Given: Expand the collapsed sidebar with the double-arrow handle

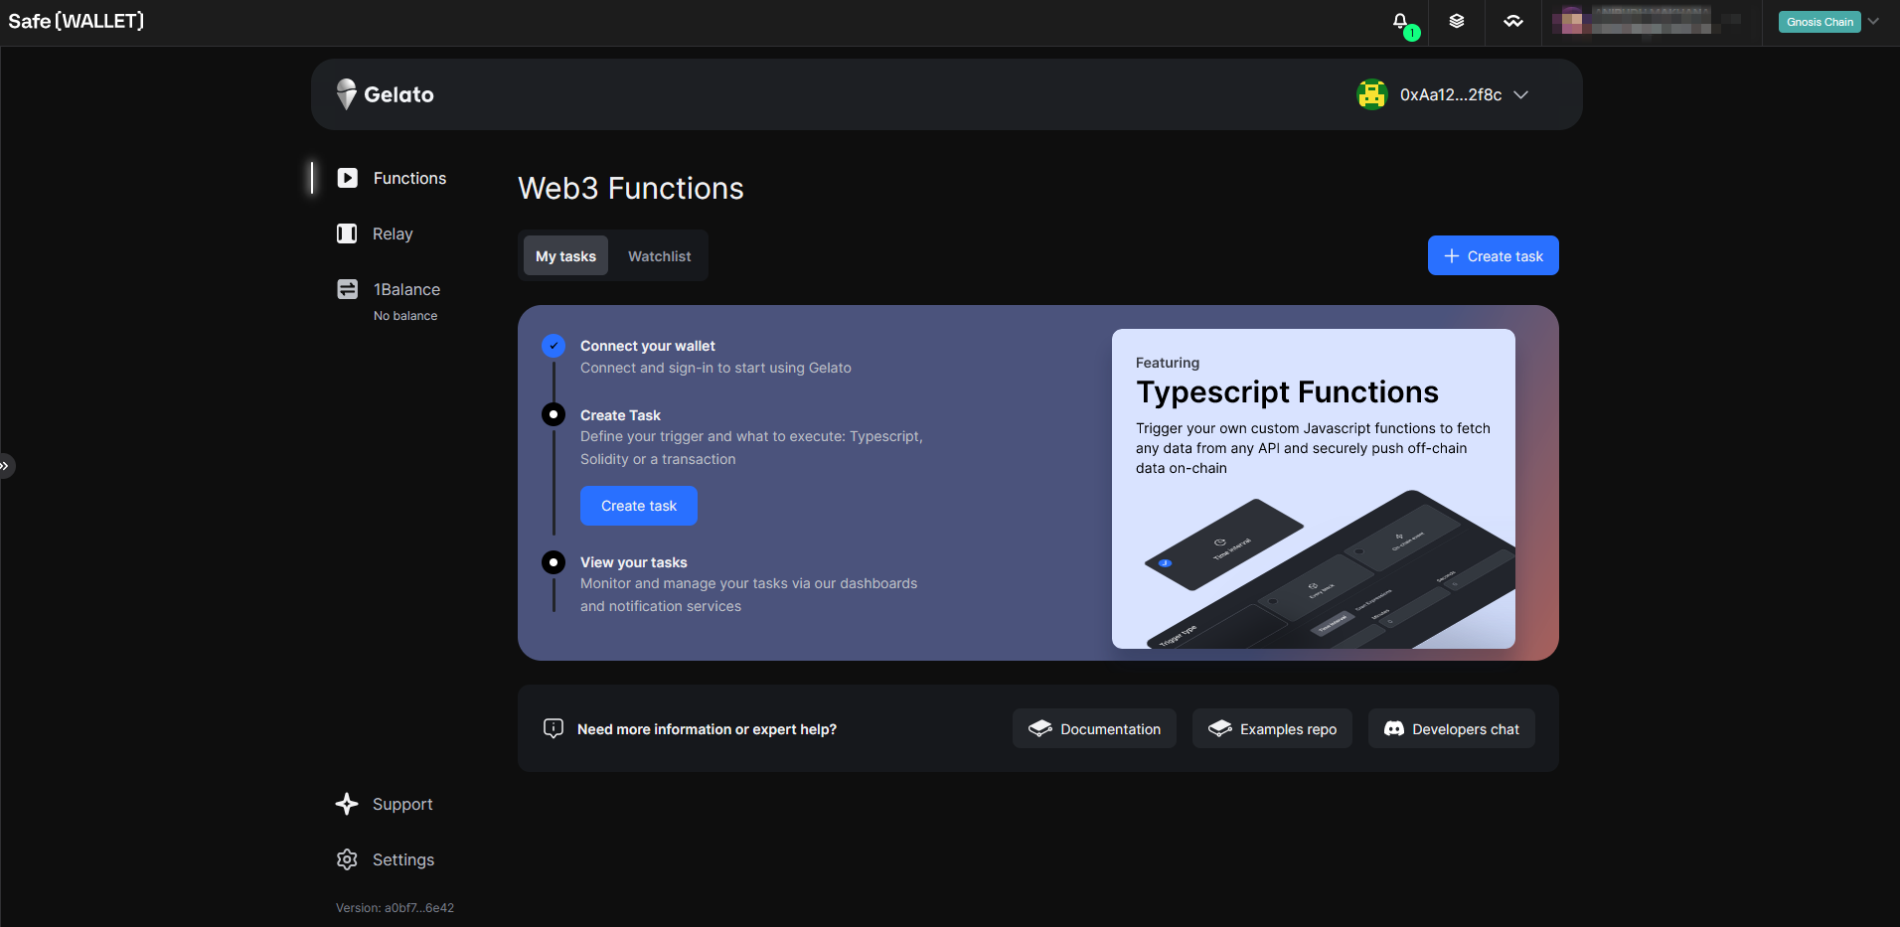Looking at the screenshot, I should [x=6, y=465].
